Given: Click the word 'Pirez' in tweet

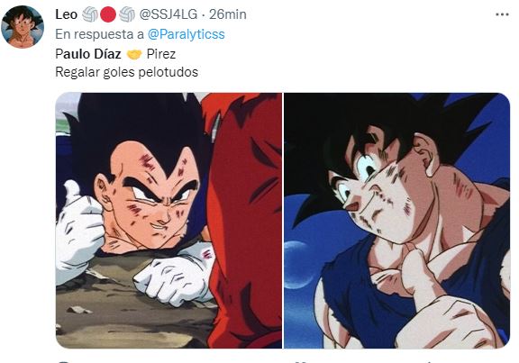Looking at the screenshot, I should click(161, 54).
